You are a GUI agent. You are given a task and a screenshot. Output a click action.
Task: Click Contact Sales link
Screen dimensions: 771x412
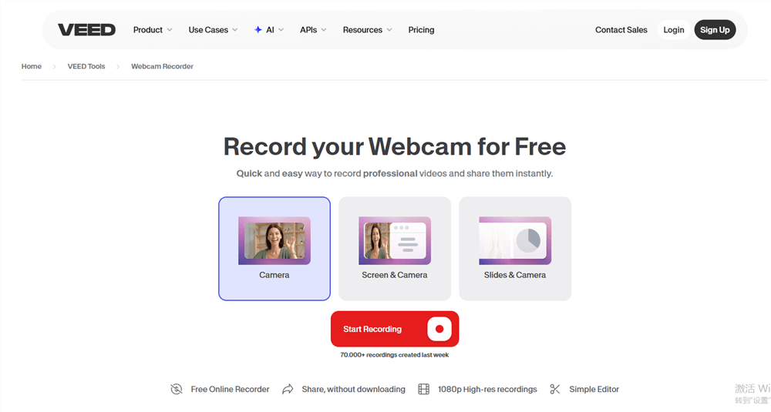pyautogui.click(x=621, y=30)
